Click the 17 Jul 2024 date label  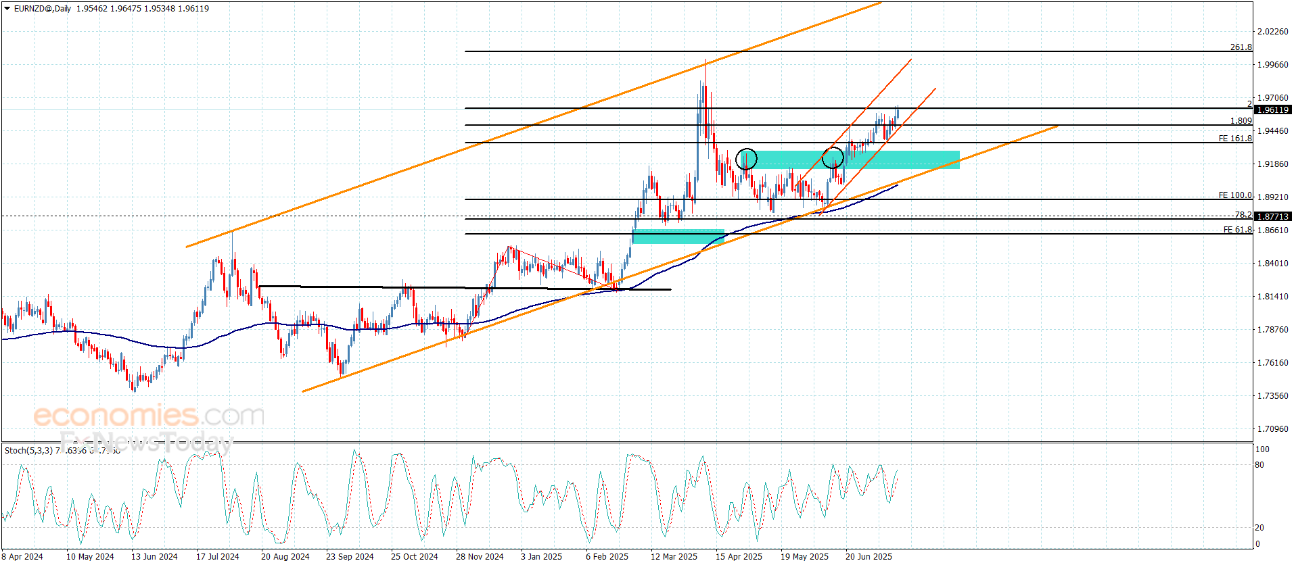click(218, 557)
